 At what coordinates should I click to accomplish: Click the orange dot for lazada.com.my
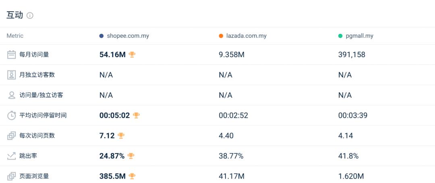[x=221, y=36]
